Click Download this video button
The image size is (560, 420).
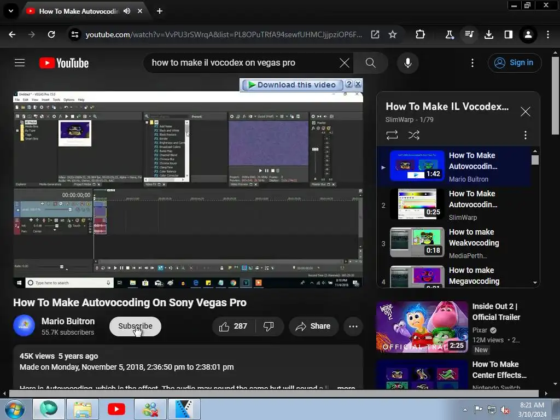coord(292,85)
